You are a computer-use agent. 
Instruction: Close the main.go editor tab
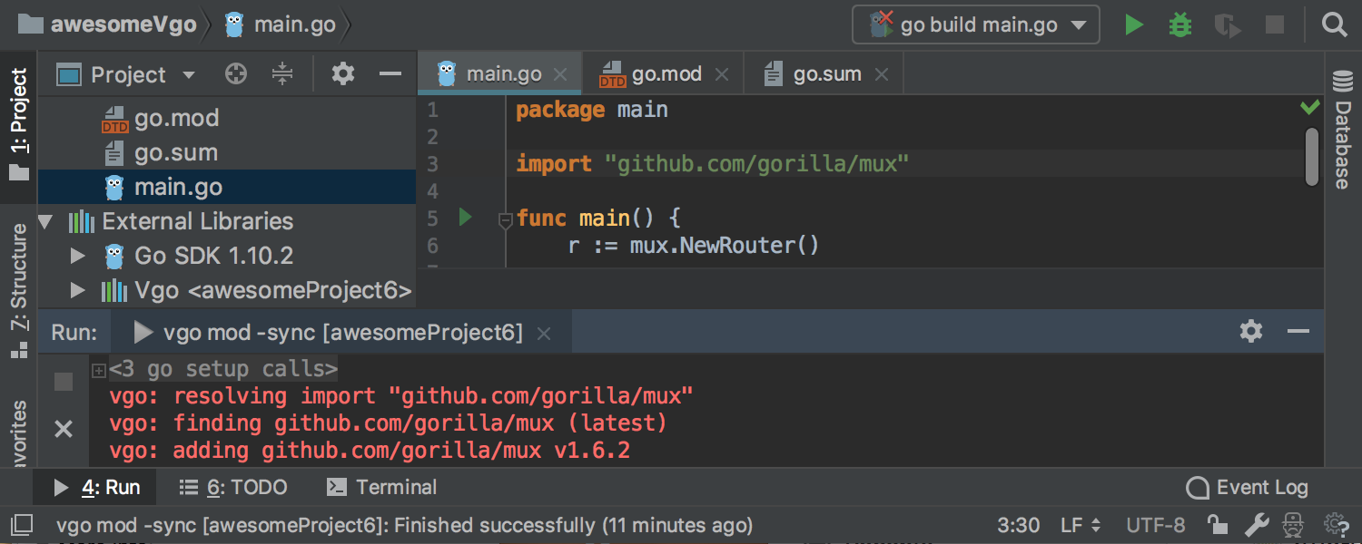tap(560, 75)
